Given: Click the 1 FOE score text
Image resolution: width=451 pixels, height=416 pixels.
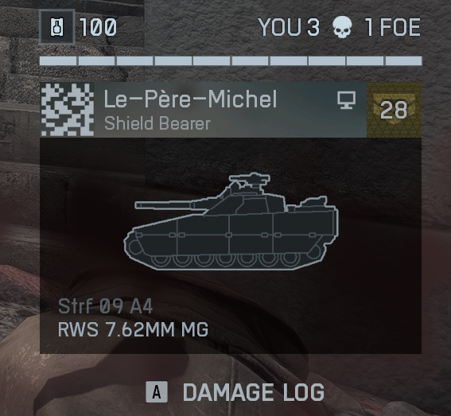Looking at the screenshot, I should click(393, 27).
